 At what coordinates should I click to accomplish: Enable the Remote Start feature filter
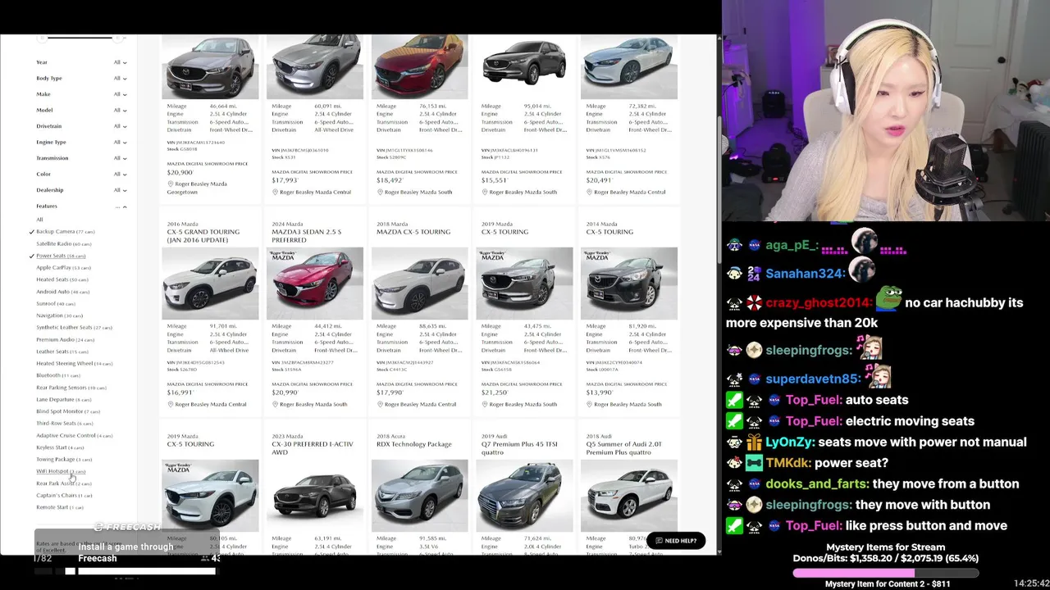coord(59,507)
